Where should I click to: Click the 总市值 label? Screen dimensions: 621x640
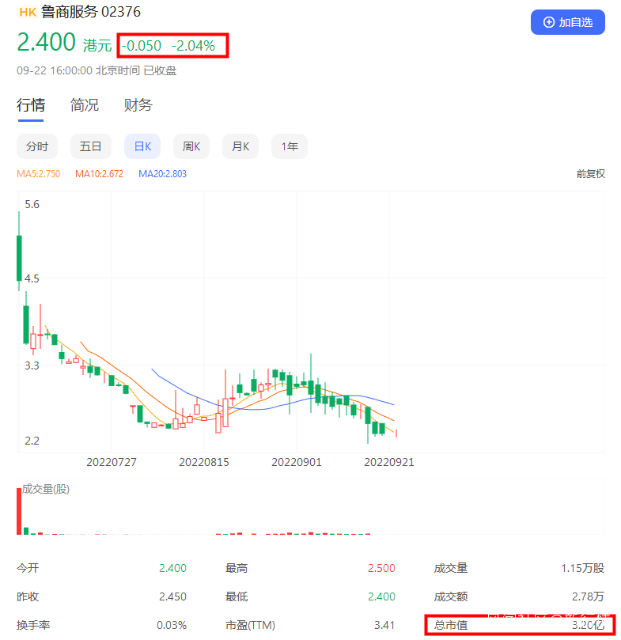point(451,625)
